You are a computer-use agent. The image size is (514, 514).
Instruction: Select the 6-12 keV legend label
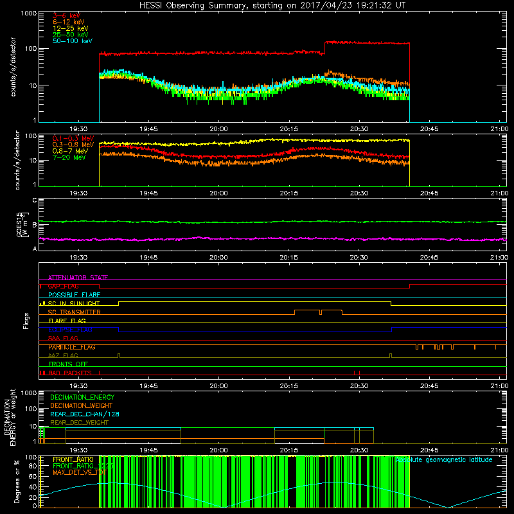(x=69, y=22)
